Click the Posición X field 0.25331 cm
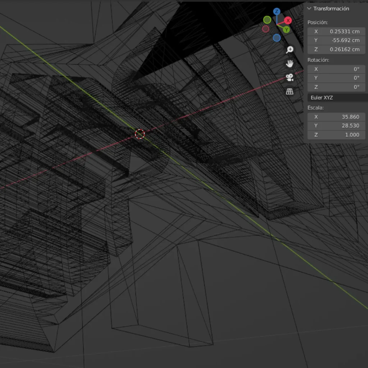 tap(336, 31)
